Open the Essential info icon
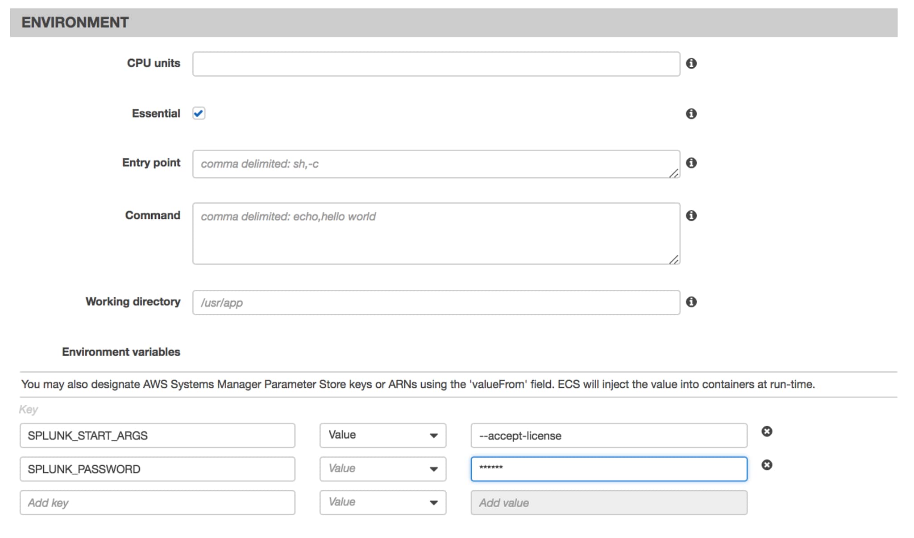The width and height of the screenshot is (914, 538). (691, 114)
